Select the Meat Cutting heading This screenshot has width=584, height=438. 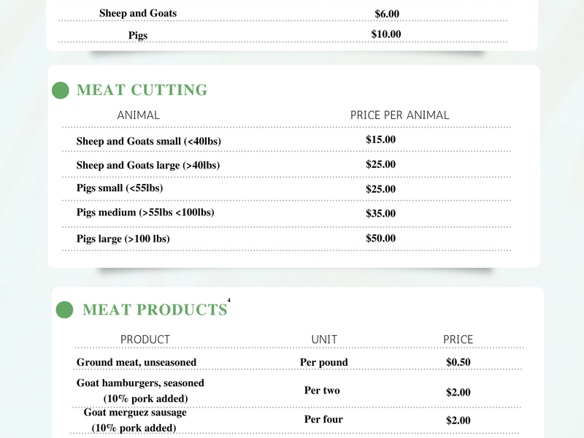click(142, 90)
